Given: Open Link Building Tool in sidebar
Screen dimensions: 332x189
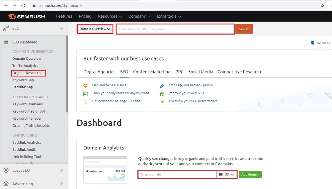Looking at the screenshot, I should point(27,157).
